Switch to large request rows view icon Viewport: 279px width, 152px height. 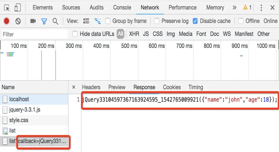tap(86, 21)
